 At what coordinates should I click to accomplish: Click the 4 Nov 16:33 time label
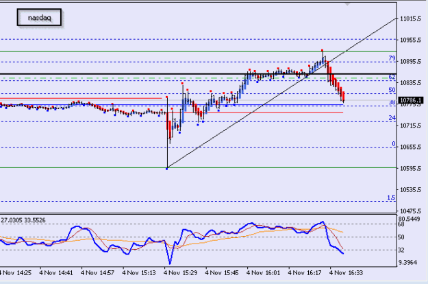pos(346,272)
